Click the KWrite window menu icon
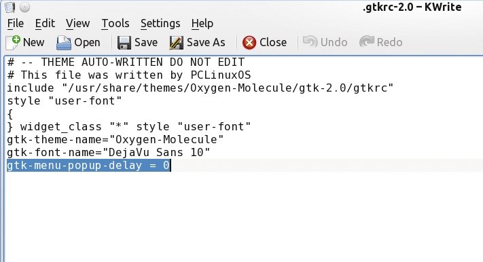 coord(10,7)
